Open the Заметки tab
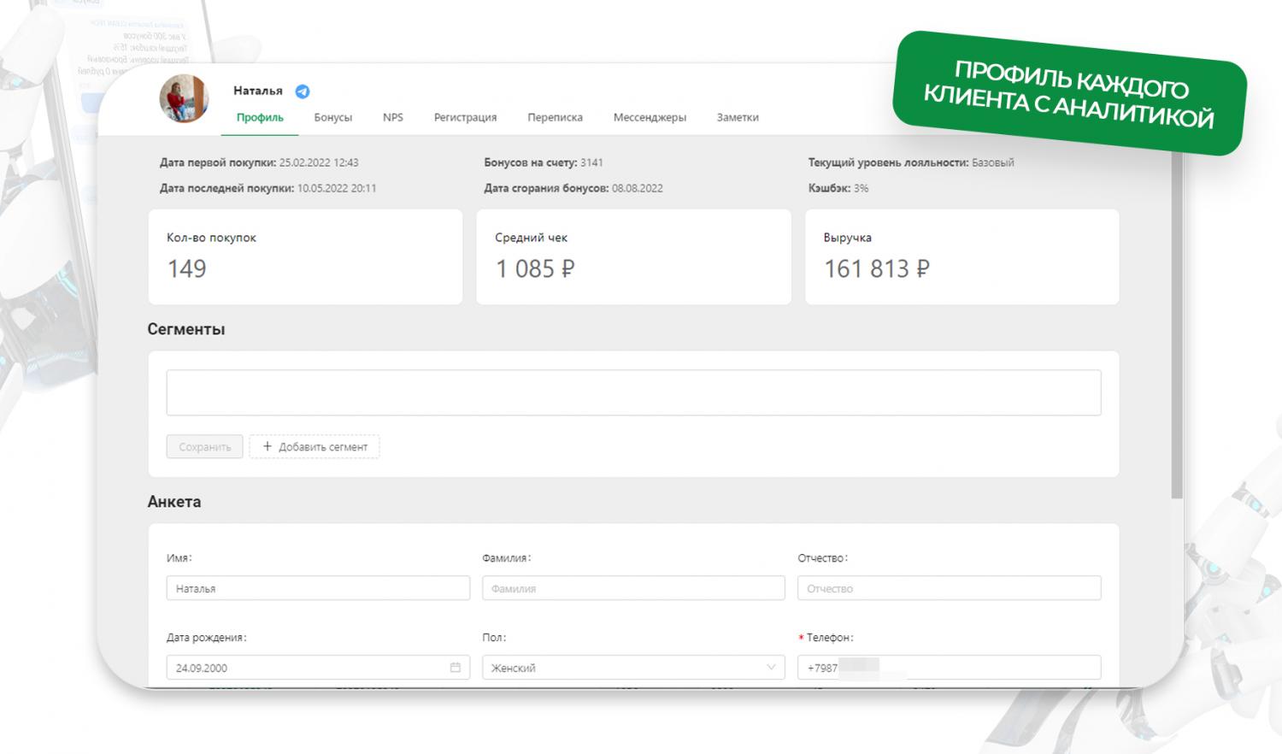1282x754 pixels. click(738, 117)
